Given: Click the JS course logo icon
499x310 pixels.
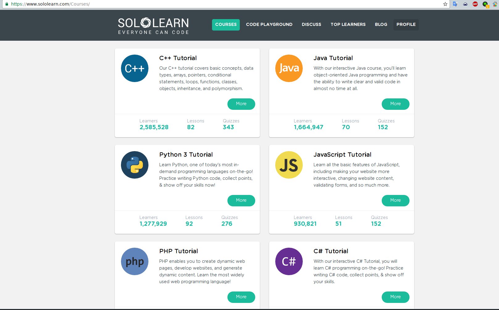Looking at the screenshot, I should (x=289, y=165).
